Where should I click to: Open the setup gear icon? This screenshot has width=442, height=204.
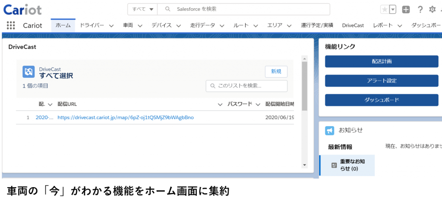pos(432,9)
